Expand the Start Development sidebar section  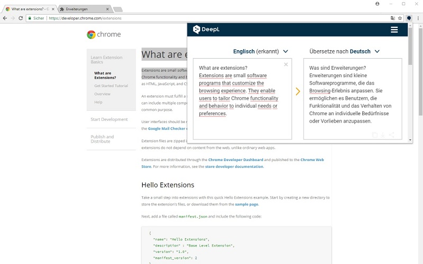[x=109, y=119]
